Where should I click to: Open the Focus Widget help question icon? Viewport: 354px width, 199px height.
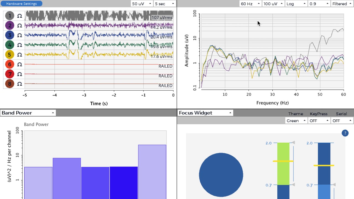[x=345, y=133]
